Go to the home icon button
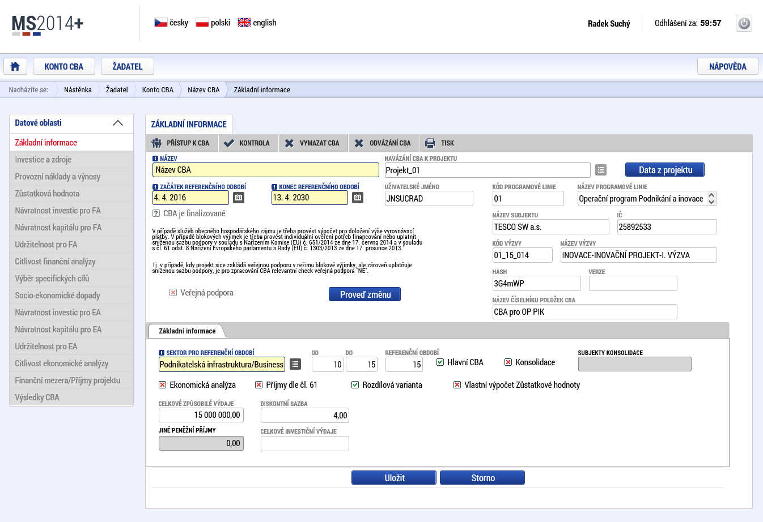 pyautogui.click(x=15, y=66)
